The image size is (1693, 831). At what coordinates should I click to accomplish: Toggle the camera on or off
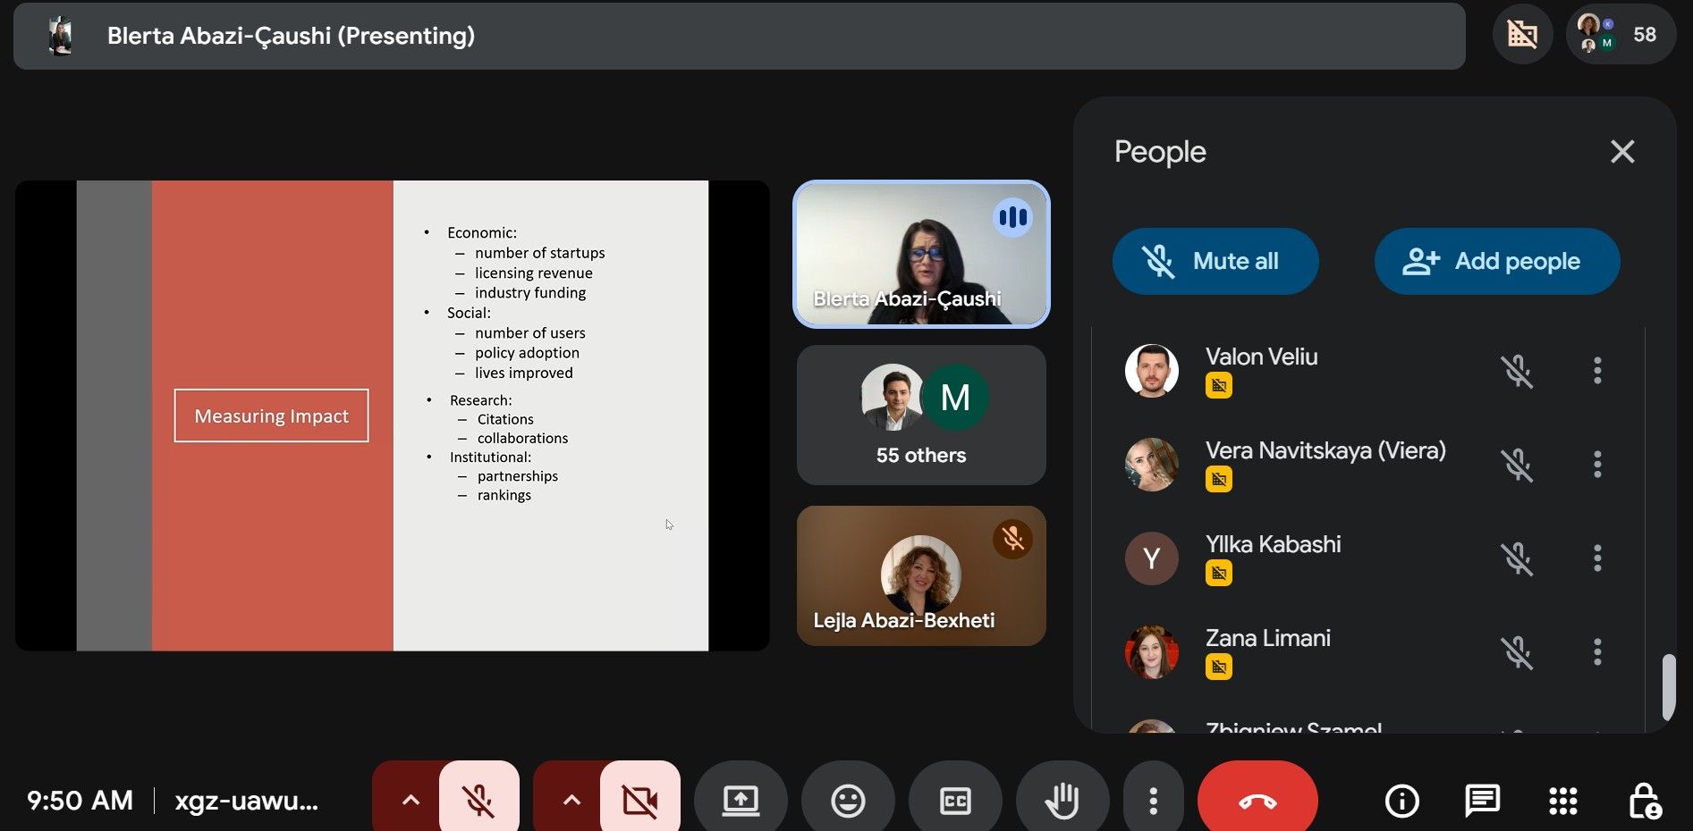click(640, 801)
